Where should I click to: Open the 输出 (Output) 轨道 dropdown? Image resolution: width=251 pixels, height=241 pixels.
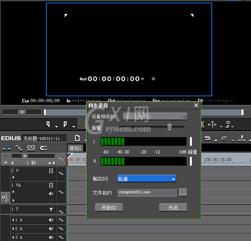pos(147,179)
